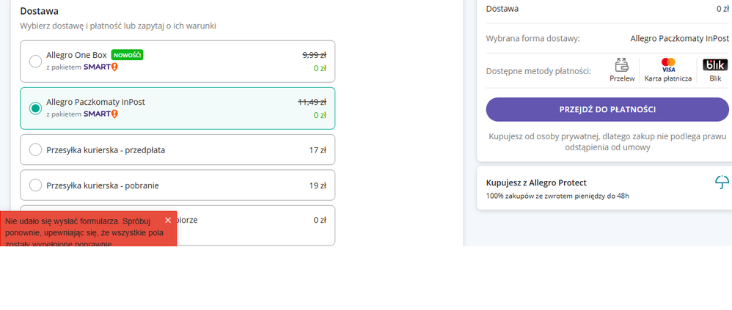This screenshot has width=732, height=310.
Task: Click the crossed-out 9,99 zł price
Action: 314,55
